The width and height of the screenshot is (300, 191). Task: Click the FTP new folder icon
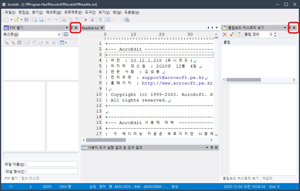[x=41, y=43]
